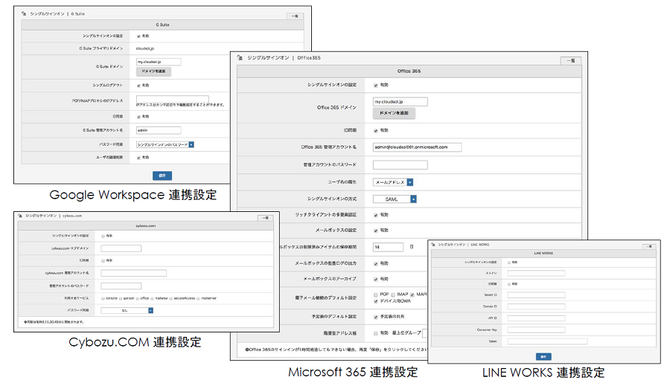Check the mailserver service checkbox
This screenshot has height=383, width=670.
click(198, 298)
